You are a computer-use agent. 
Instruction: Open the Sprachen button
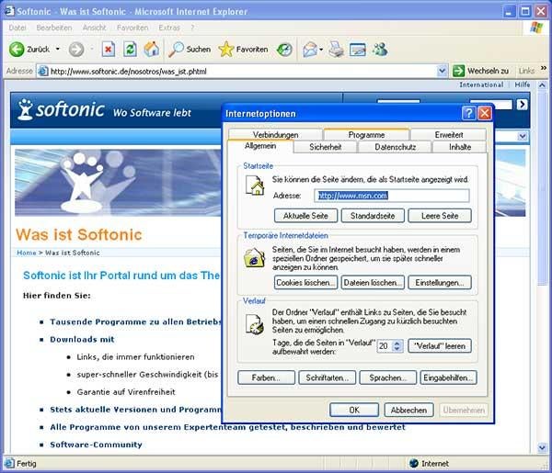tap(388, 377)
